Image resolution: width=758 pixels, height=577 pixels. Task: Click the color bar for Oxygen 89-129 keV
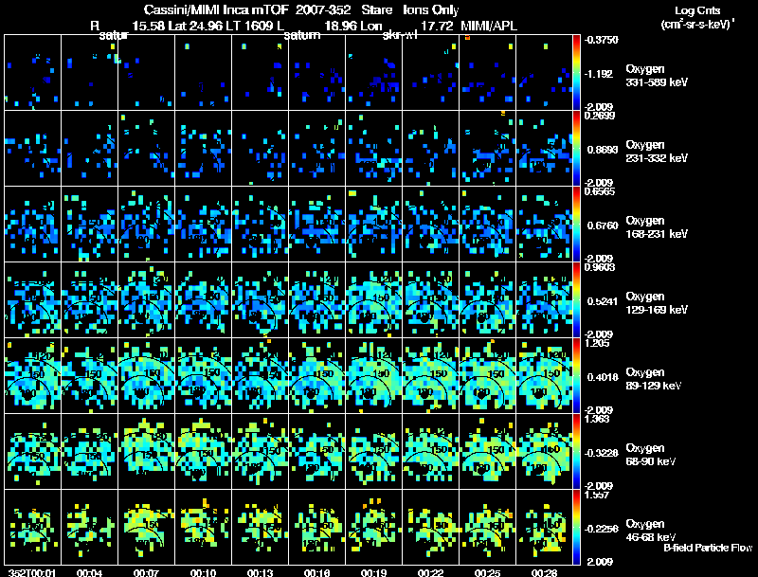tap(577, 375)
